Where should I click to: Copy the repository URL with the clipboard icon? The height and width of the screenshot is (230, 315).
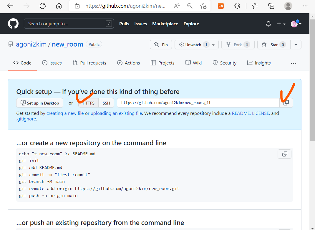pos(286,103)
